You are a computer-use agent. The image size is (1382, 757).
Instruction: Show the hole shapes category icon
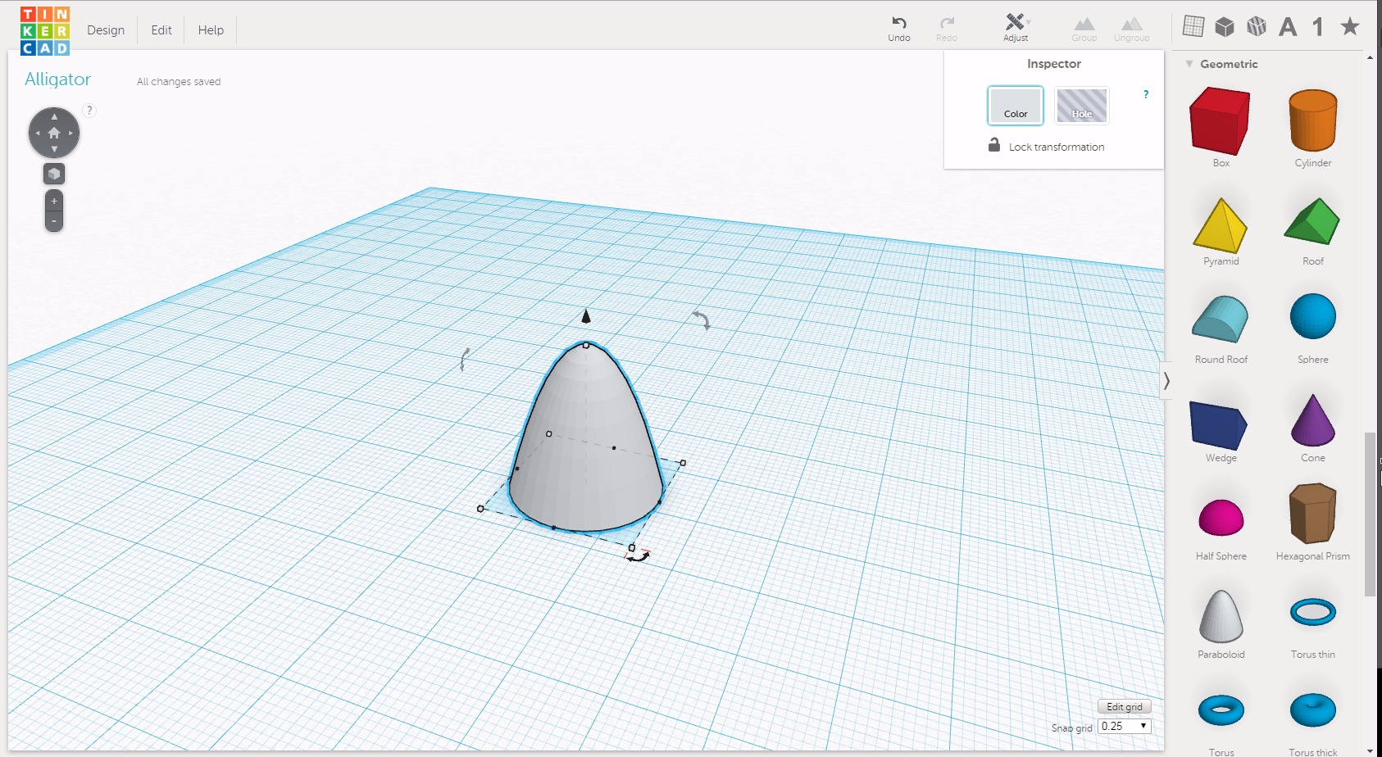point(1257,26)
